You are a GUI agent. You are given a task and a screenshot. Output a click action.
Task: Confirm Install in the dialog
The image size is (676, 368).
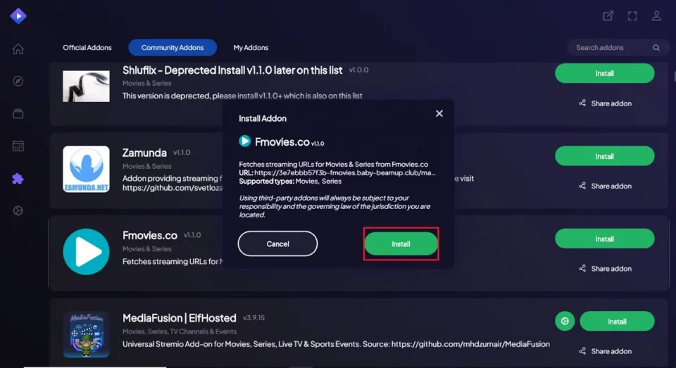[401, 244]
